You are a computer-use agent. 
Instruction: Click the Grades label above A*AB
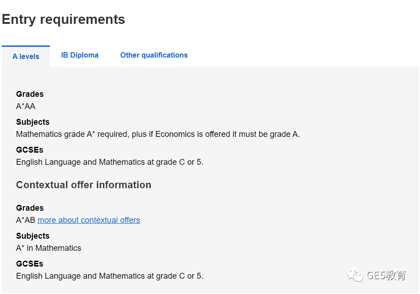(x=30, y=208)
